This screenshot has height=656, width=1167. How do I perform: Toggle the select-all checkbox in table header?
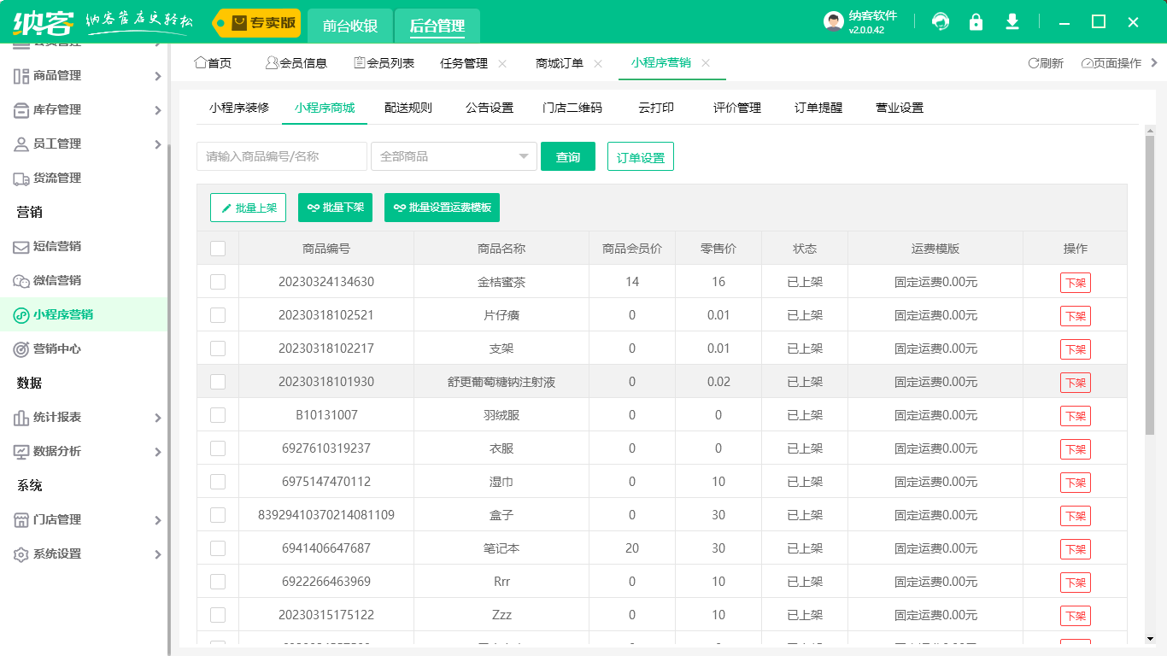point(218,249)
